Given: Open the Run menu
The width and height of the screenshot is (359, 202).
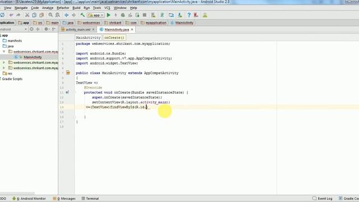Looking at the screenshot, I should (x=86, y=8).
